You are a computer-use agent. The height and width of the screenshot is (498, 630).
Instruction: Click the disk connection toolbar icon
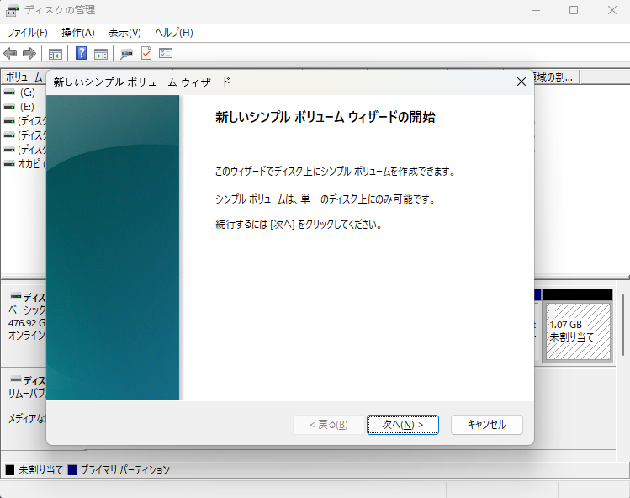[126, 54]
